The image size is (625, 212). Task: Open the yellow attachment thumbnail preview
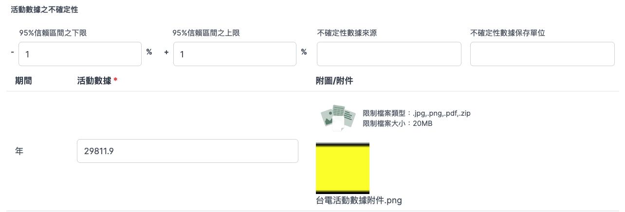[343, 168]
